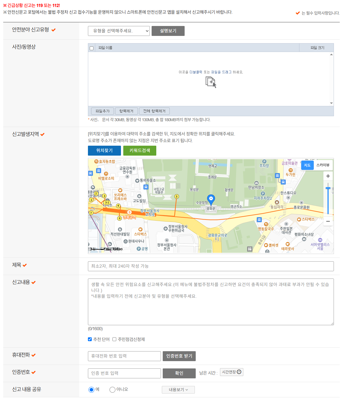345x402 pixels.
Task: Click the hotel icon above 서머셋팰리스
Action: [x=320, y=240]
